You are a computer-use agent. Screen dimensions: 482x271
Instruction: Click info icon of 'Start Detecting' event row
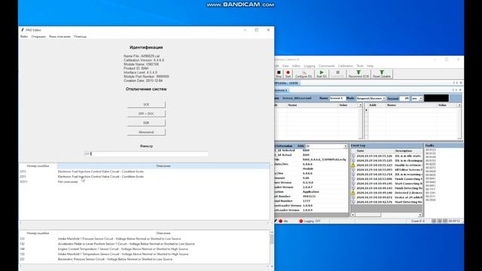(353, 202)
